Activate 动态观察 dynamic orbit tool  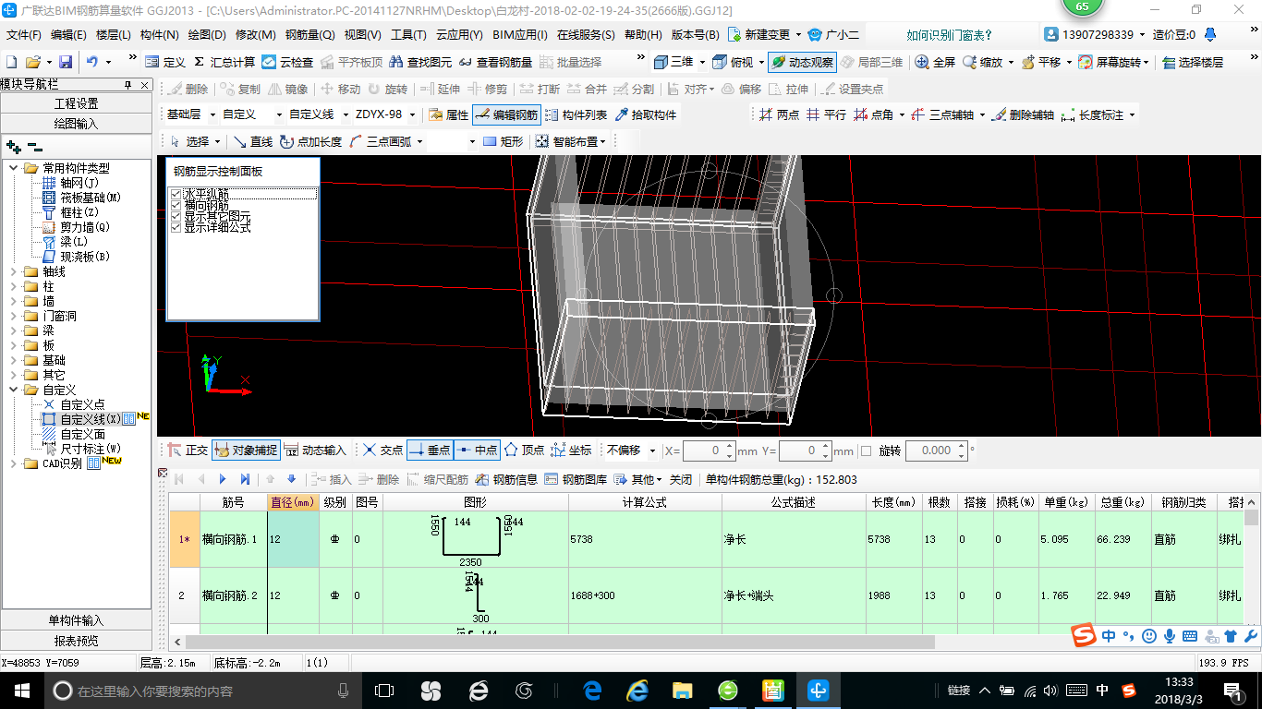pyautogui.click(x=802, y=62)
